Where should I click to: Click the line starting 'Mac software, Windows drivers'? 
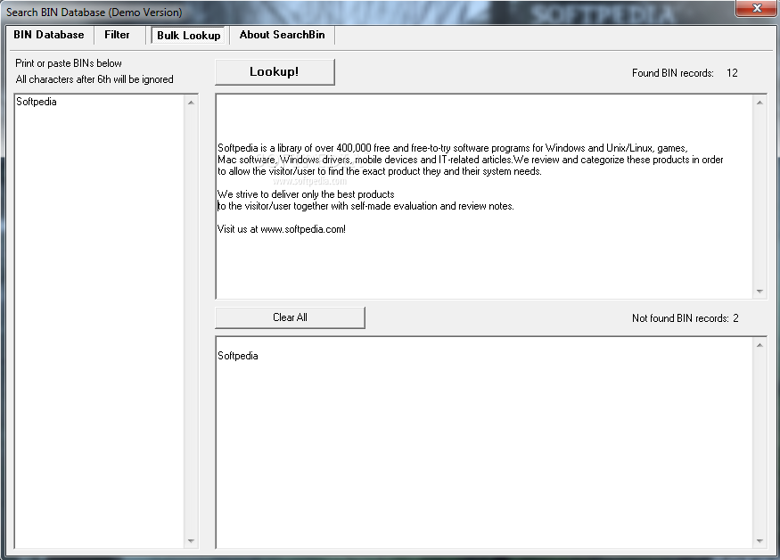[x=470, y=160]
